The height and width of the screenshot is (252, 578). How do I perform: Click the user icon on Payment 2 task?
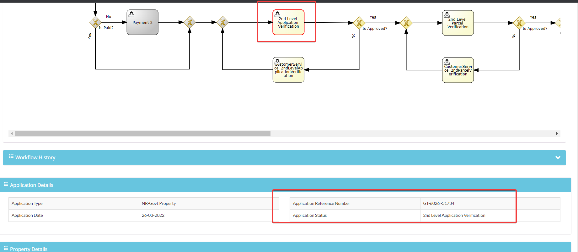pos(131,14)
